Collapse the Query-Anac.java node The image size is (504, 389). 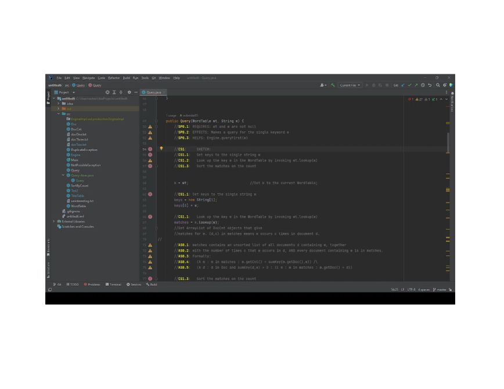[63, 175]
